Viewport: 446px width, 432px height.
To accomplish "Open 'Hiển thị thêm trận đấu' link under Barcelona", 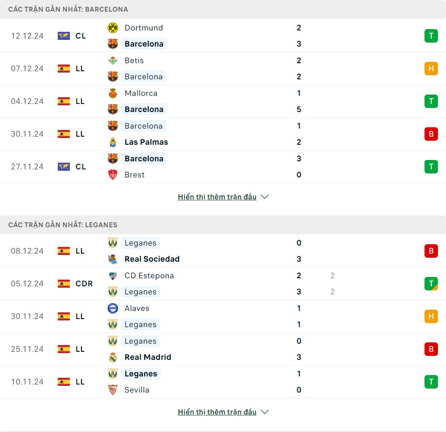I will tap(217, 197).
